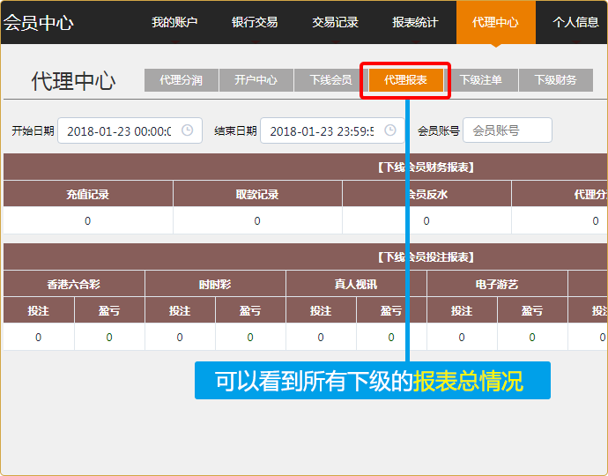The height and width of the screenshot is (476, 608).
Task: Click the 香港六合彩 column header
Action: coord(74,284)
